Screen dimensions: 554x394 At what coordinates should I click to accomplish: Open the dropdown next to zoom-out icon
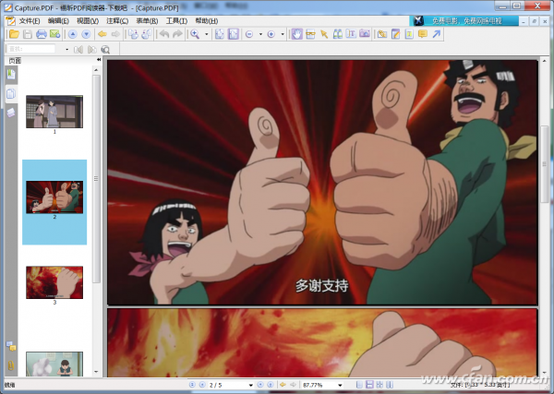pos(260,34)
